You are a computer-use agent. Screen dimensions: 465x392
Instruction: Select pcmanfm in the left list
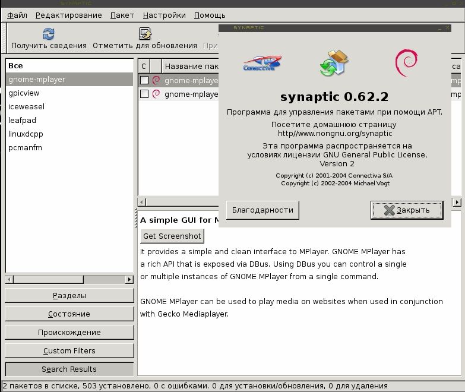coord(69,147)
